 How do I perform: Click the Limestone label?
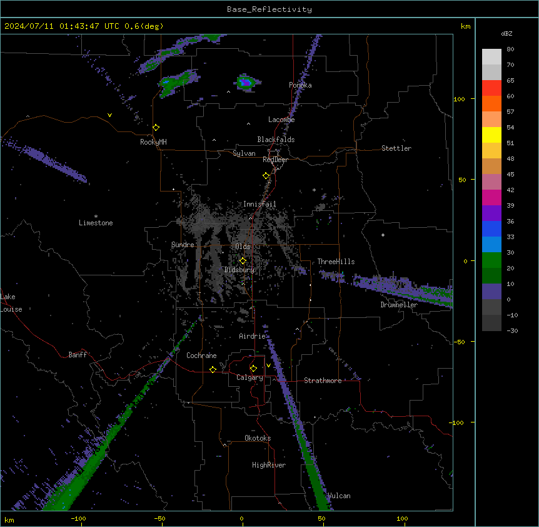tap(96, 223)
